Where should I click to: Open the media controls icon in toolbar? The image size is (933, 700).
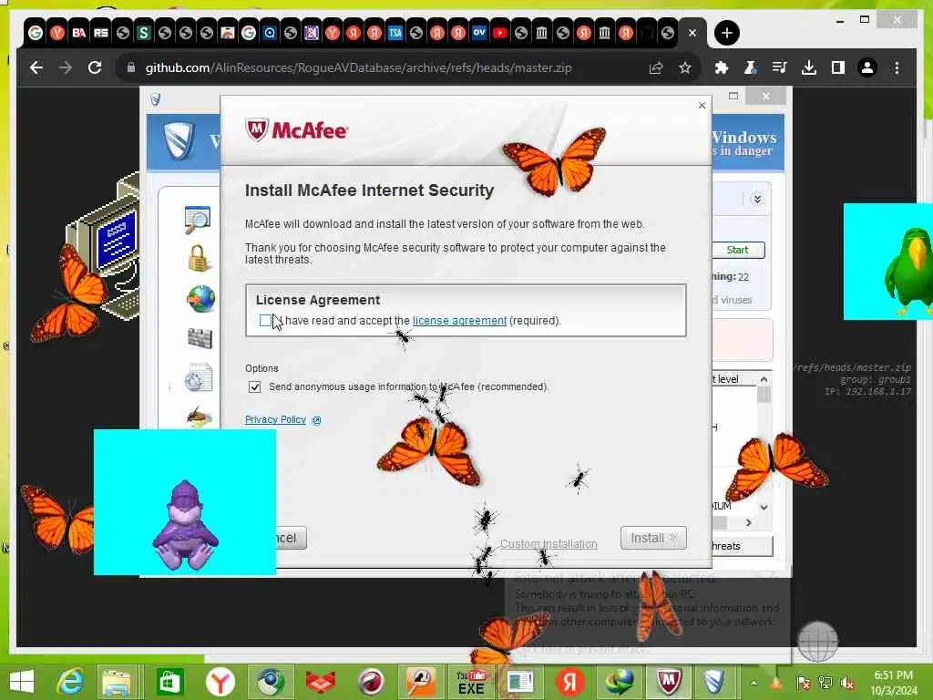(x=780, y=67)
